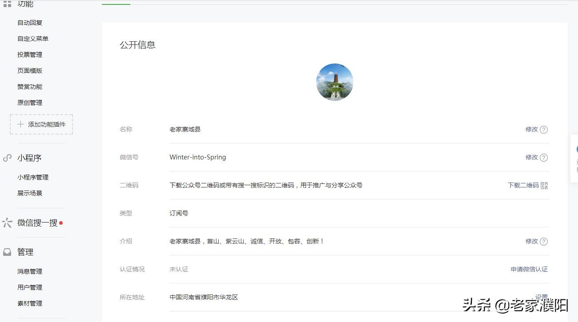Click 设置 on the 所在地址 row
578x322 pixels.
coord(542,297)
